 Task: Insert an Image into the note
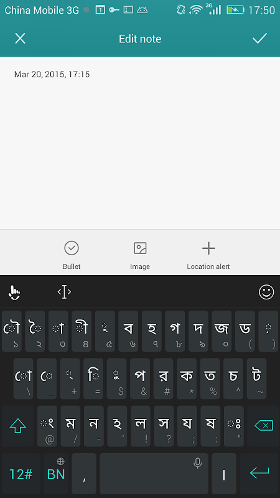point(140,255)
